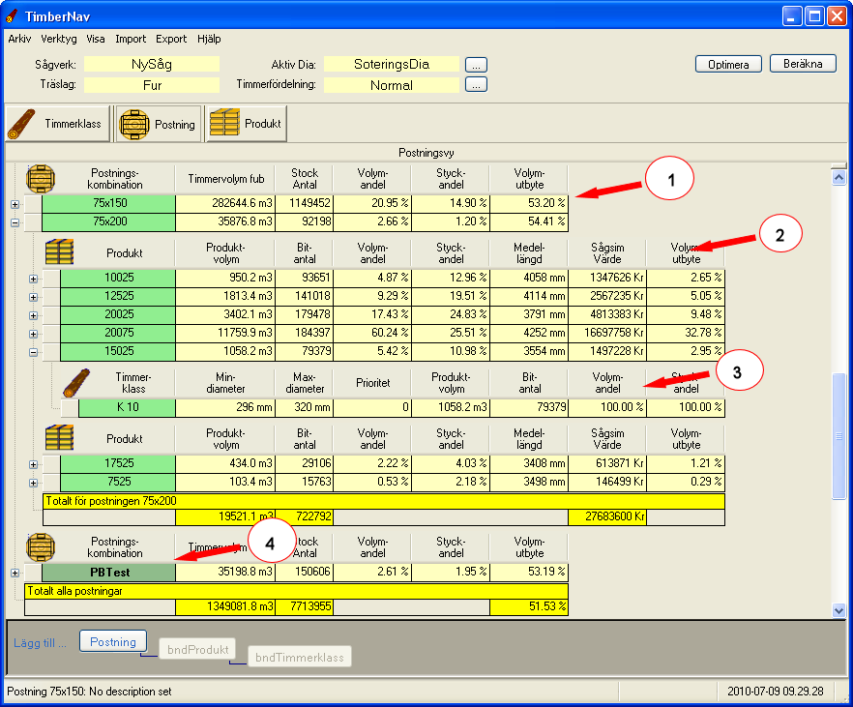Toggle the row selector box for K 10

(x=71, y=408)
